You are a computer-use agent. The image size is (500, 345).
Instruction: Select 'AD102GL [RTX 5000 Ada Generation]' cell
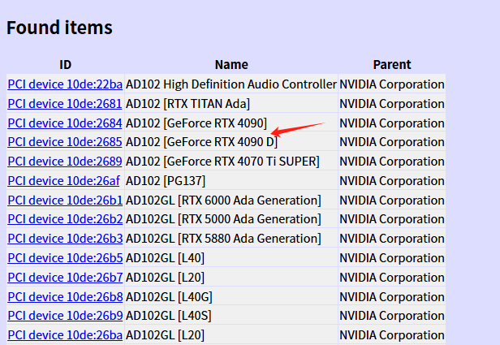pos(231,218)
